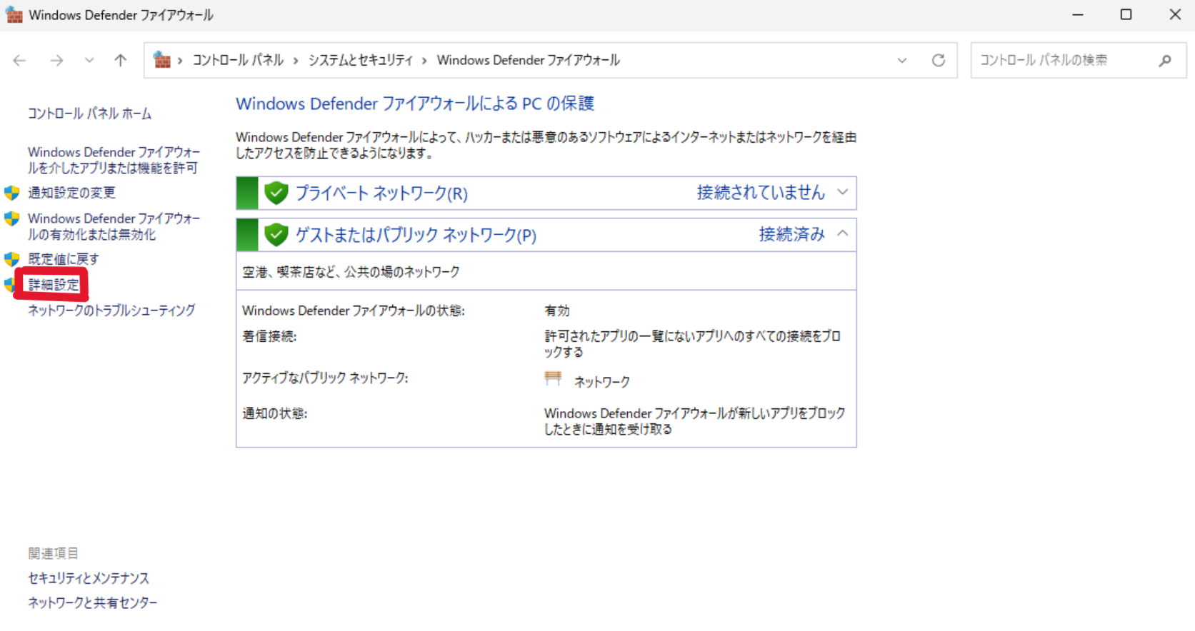
Task: Open the recent locations dropdown
Action: point(89,61)
